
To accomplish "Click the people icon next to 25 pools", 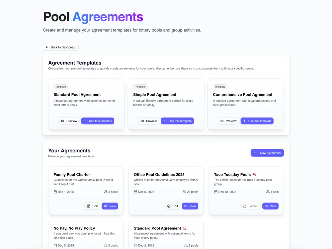I will (x=184, y=192).
